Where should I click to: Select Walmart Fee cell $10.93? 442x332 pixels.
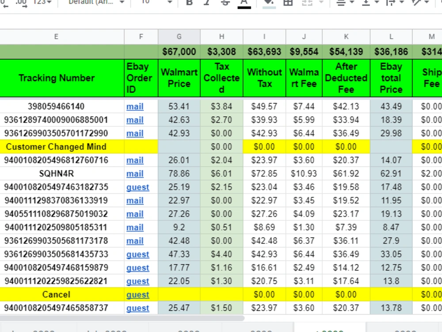click(304, 174)
